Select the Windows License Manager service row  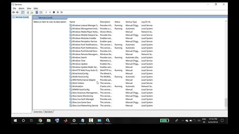[111, 25]
